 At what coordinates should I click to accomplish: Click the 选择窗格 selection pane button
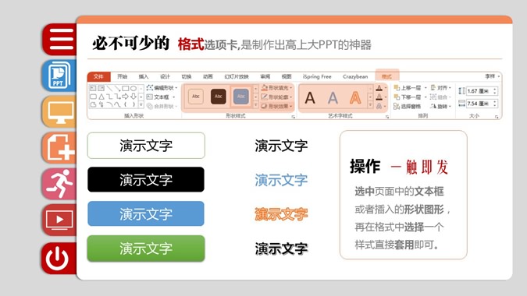408,106
